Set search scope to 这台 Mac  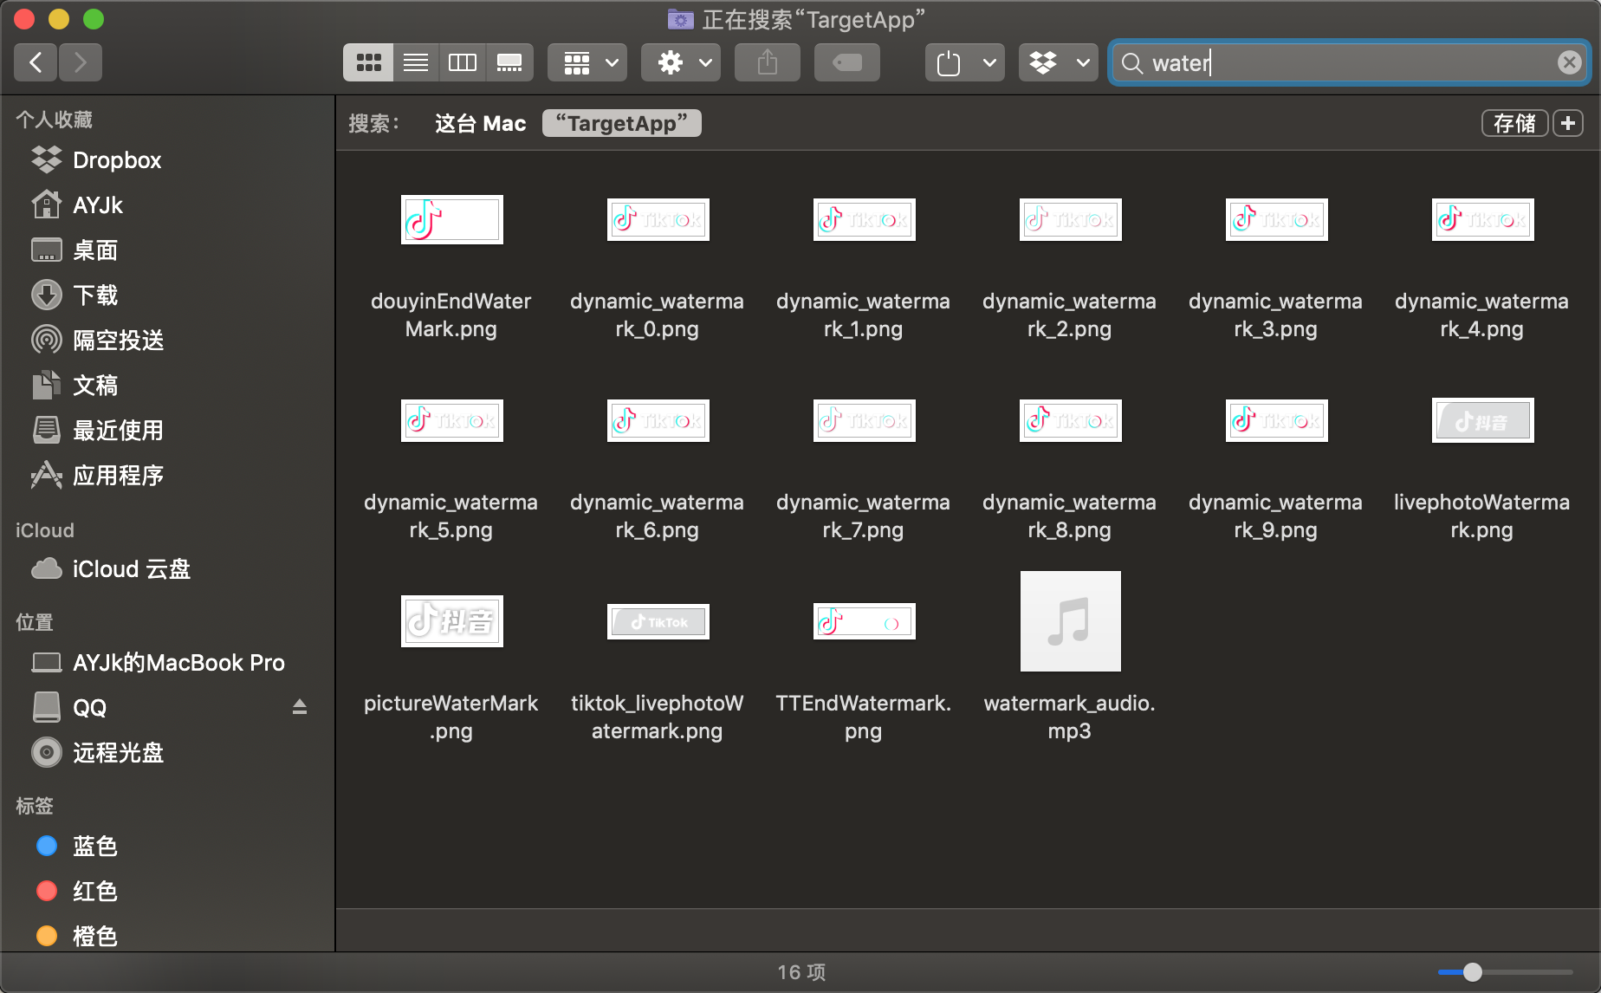[480, 123]
